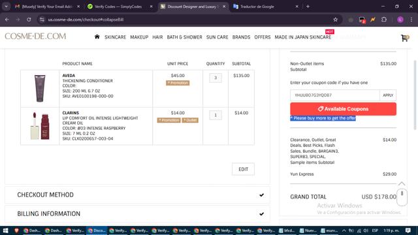Open the HAIR menu
The height and width of the screenshot is (235, 418).
click(x=157, y=37)
